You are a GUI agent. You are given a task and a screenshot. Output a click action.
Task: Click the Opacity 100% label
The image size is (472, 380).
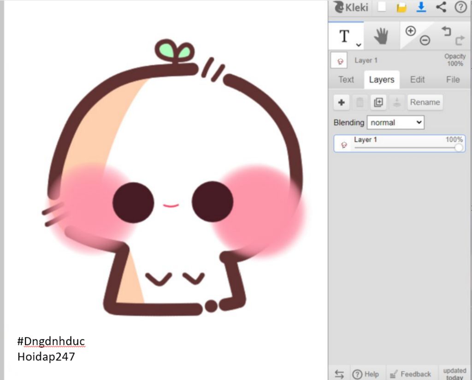pyautogui.click(x=455, y=60)
